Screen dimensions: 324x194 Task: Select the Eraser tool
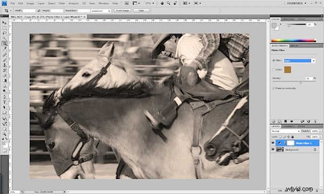tap(4, 75)
